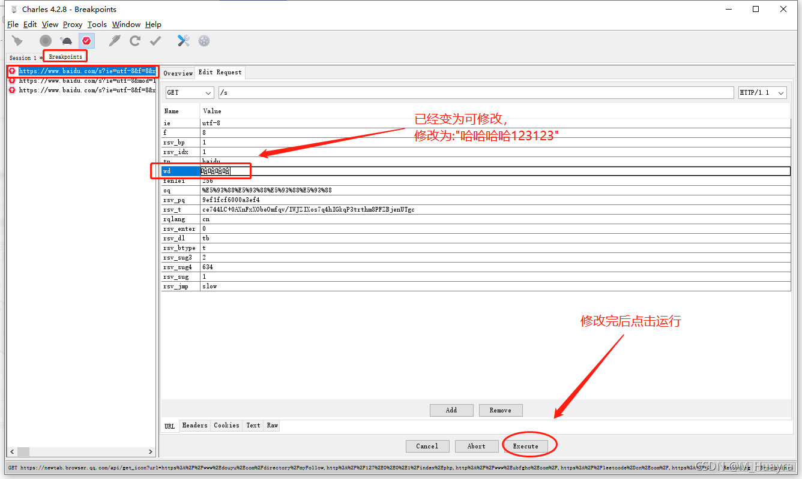Open the Window menu
The width and height of the screenshot is (802, 479).
[126, 25]
